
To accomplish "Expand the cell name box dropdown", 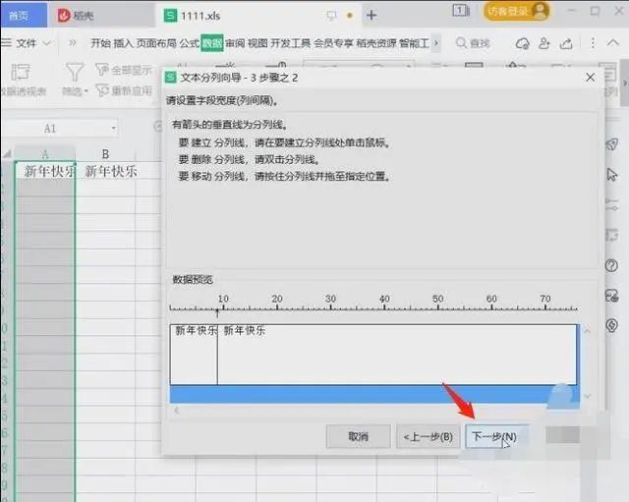I will click(114, 129).
